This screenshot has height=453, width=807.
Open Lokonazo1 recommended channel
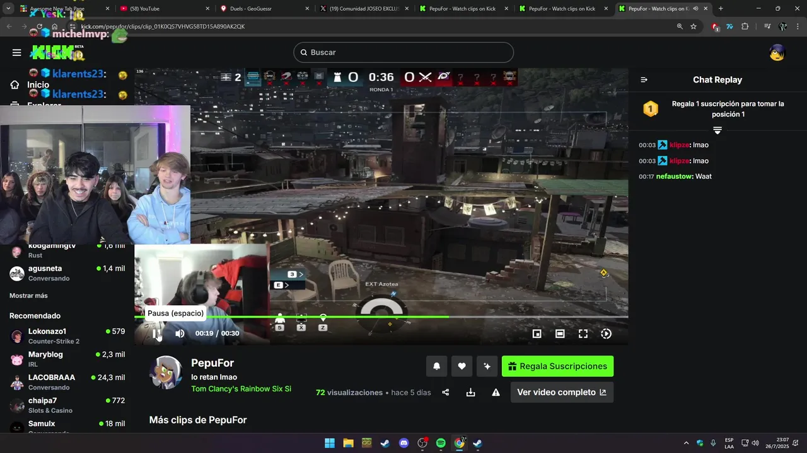(67, 336)
